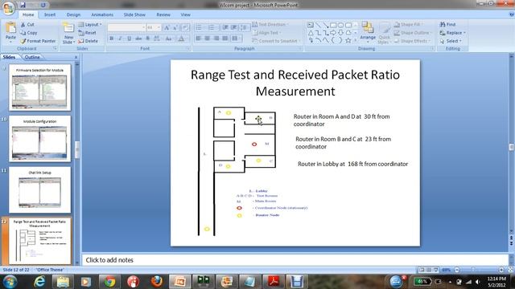Viewport: 515px width, 289px height.
Task: Switch to the Outline pane tab
Action: (x=32, y=57)
